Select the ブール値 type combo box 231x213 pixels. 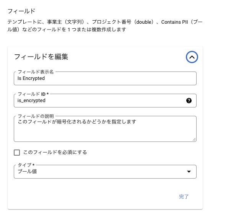point(105,172)
